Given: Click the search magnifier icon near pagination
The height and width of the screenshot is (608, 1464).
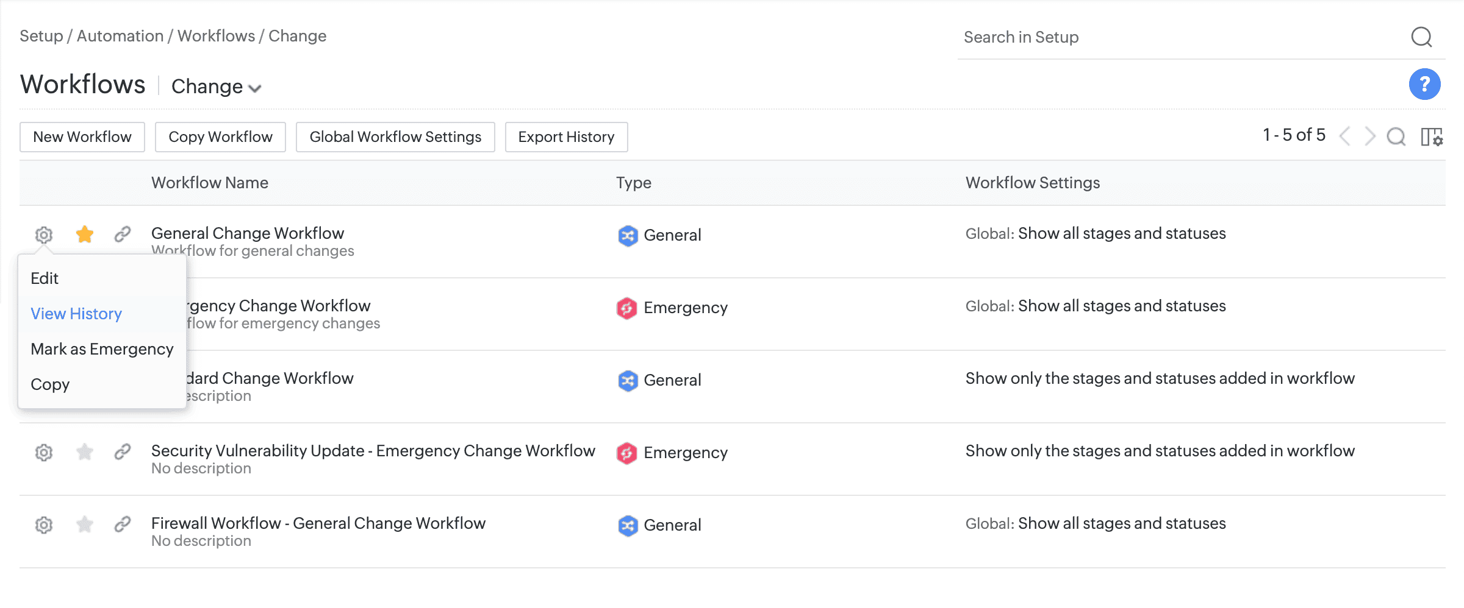Looking at the screenshot, I should 1396,137.
